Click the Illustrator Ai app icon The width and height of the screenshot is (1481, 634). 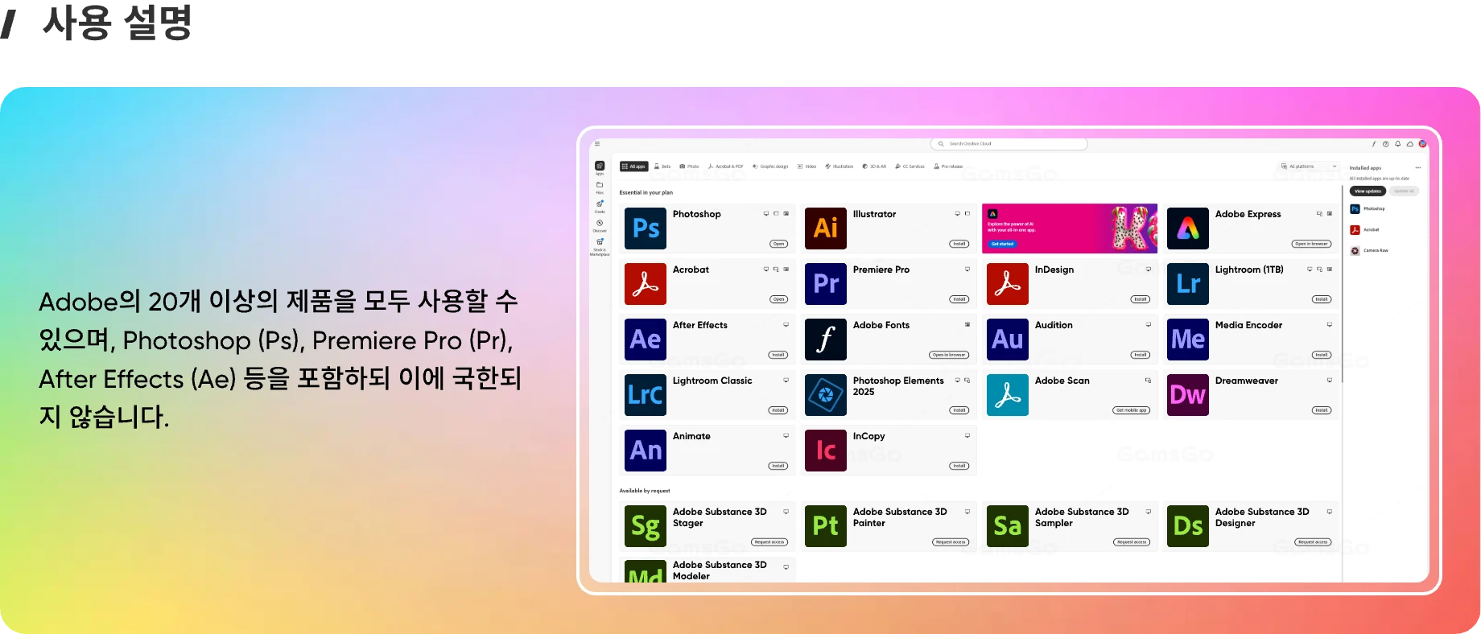pyautogui.click(x=826, y=228)
